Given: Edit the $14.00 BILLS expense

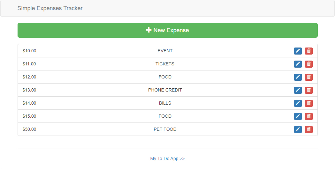Looking at the screenshot, I should (298, 103).
